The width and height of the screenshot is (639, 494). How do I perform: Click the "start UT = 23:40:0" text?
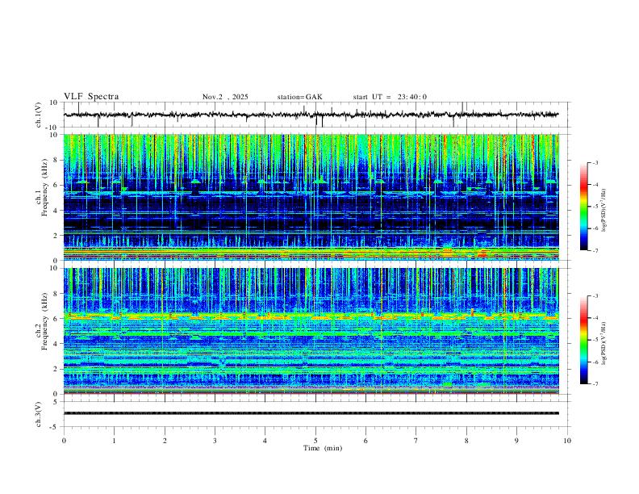(390, 97)
